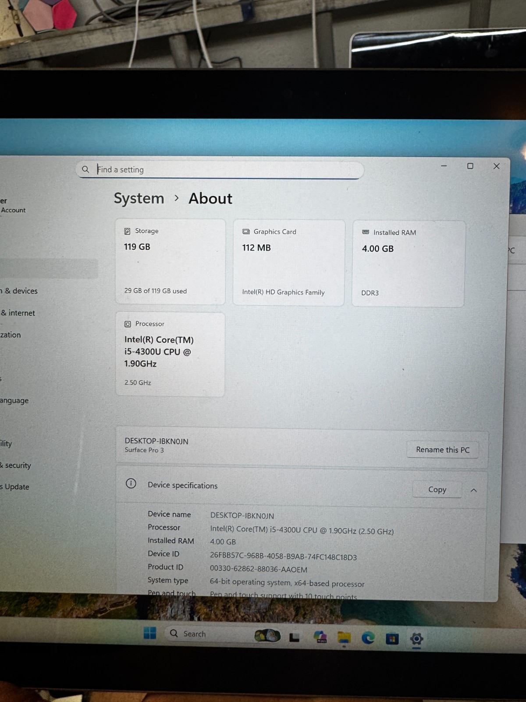Click DESKTOP-IBKNOJN heading above Surface Pro 3
Screen dimensions: 526x702
coord(156,441)
